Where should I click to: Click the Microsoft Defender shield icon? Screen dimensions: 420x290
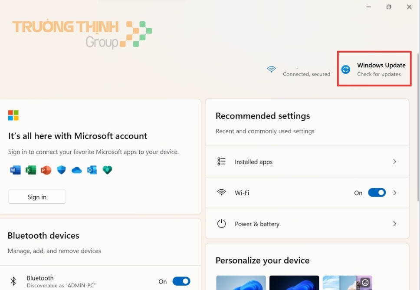pos(61,170)
